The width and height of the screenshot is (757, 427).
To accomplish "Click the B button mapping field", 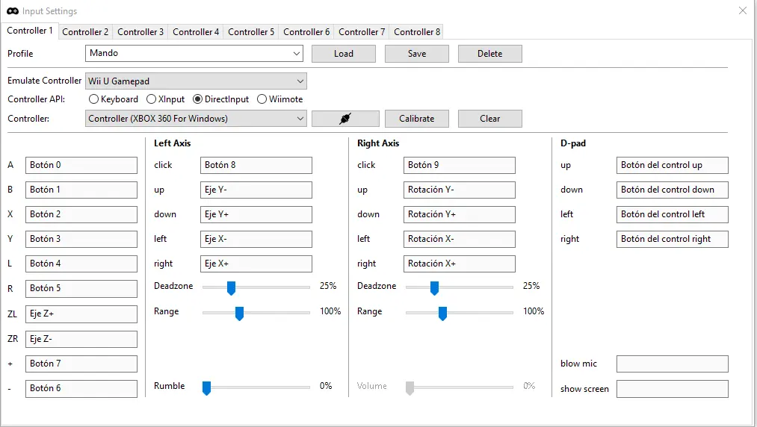I will (81, 190).
